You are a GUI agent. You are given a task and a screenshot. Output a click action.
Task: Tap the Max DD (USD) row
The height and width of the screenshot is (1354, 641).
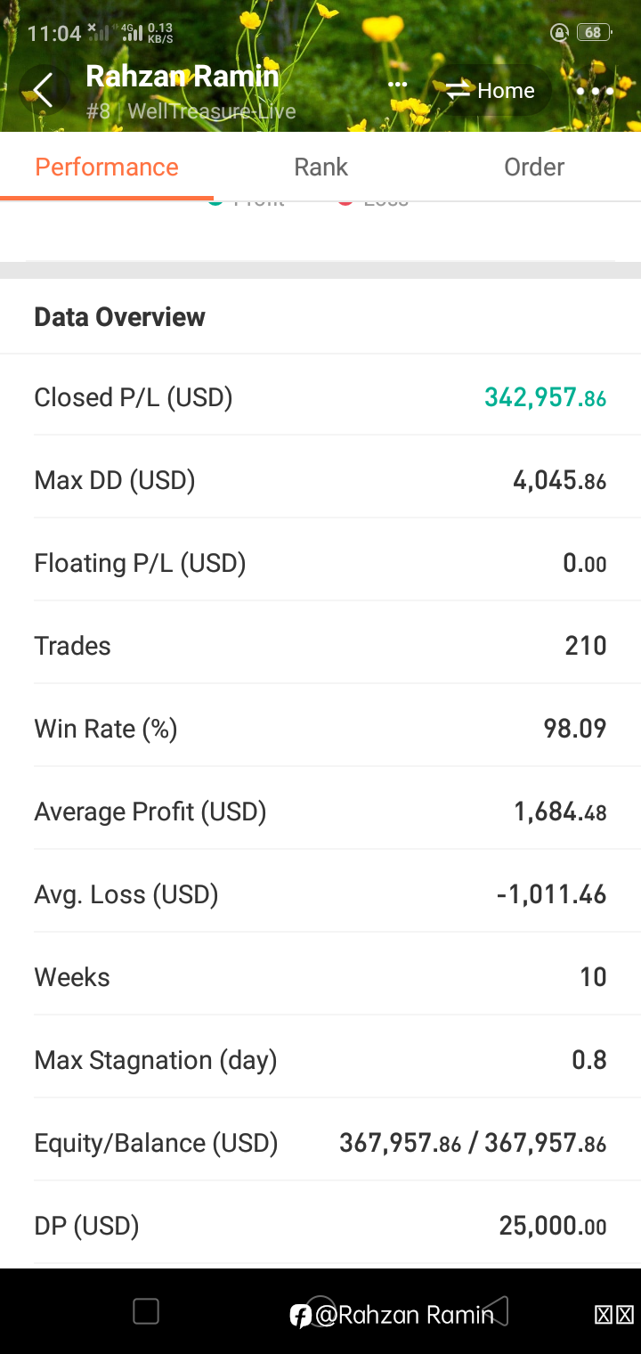pyautogui.click(x=320, y=480)
